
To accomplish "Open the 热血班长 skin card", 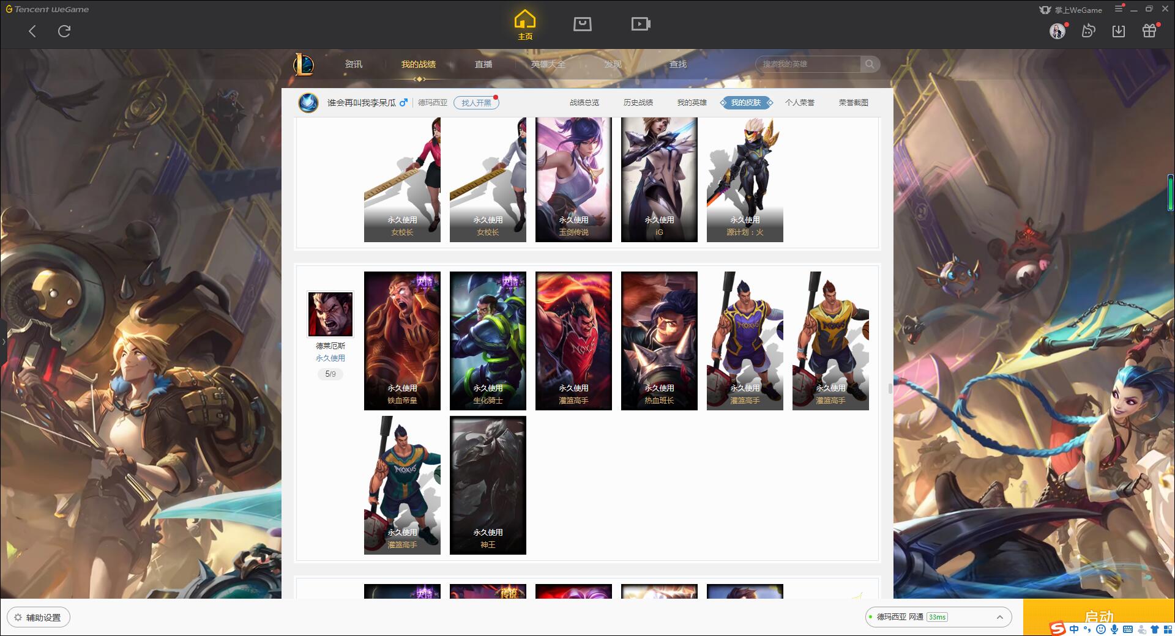I will click(x=659, y=341).
